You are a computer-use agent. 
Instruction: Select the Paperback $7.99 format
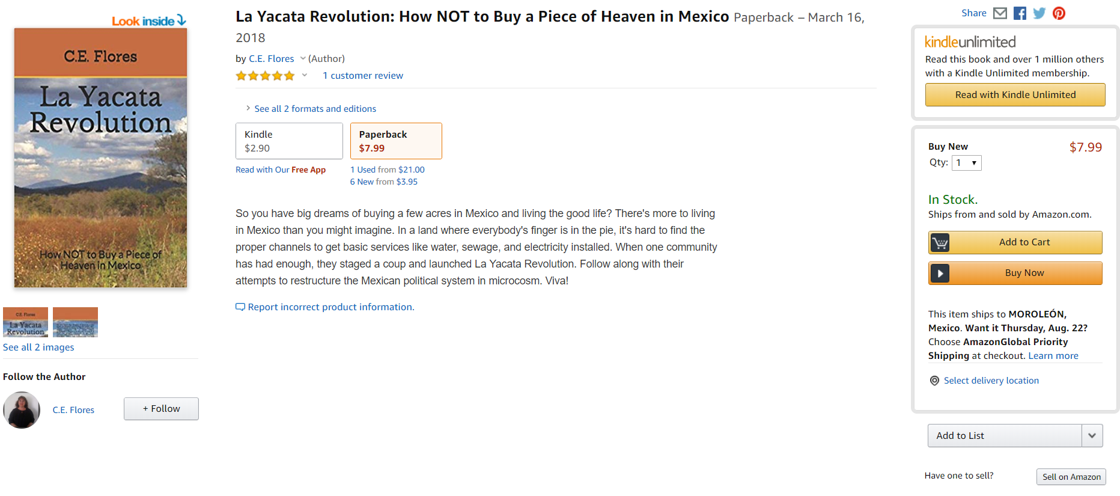click(x=396, y=141)
